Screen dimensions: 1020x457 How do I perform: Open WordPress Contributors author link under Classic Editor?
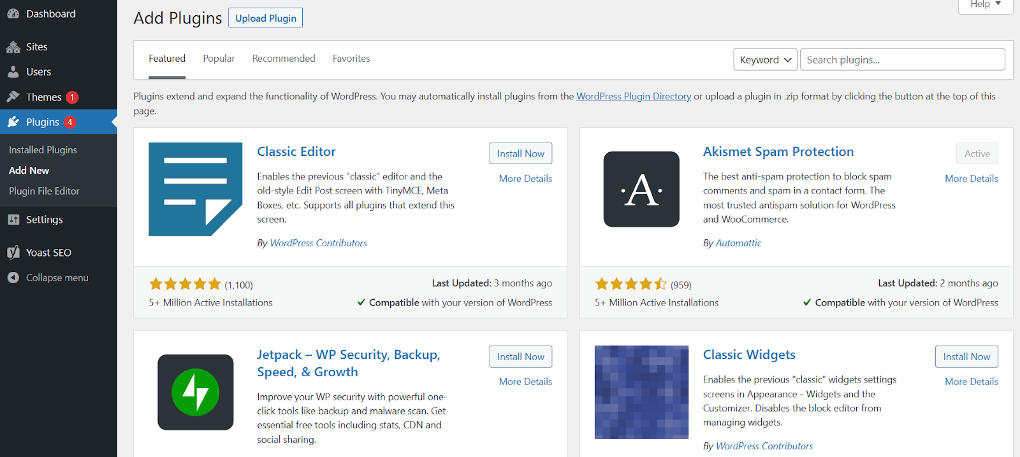click(x=318, y=243)
